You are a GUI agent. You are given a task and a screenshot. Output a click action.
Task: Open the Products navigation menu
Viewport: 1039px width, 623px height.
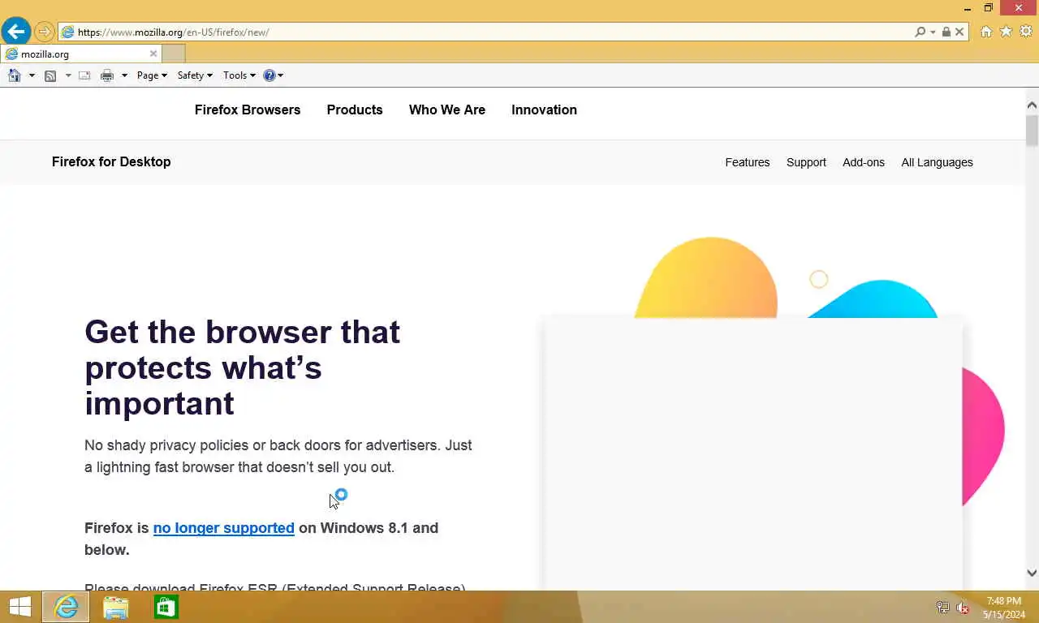(355, 110)
